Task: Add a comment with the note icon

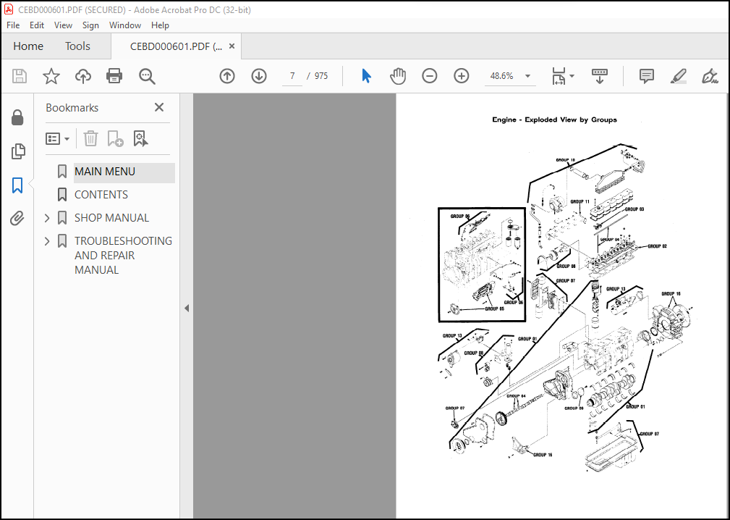Action: click(x=647, y=76)
